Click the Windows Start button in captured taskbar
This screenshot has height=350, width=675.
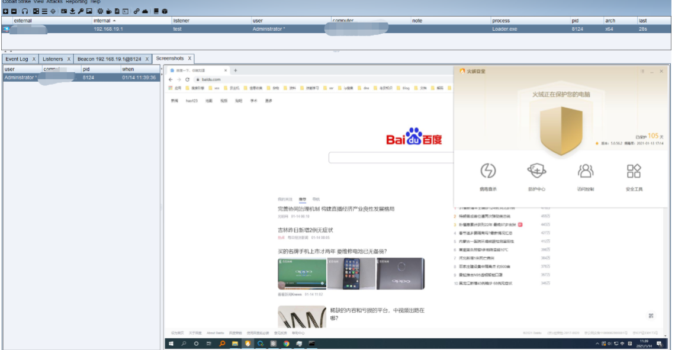tap(171, 343)
